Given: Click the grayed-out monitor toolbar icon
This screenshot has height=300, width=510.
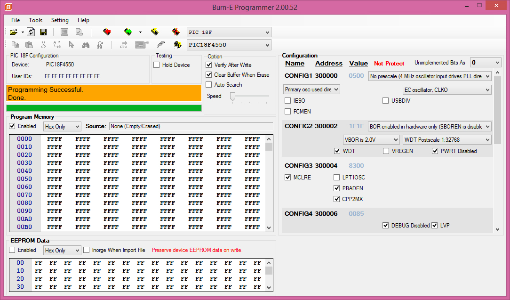Looking at the screenshot, I should (64, 32).
